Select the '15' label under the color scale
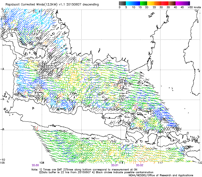202x177 pixels. pos(140,7)
